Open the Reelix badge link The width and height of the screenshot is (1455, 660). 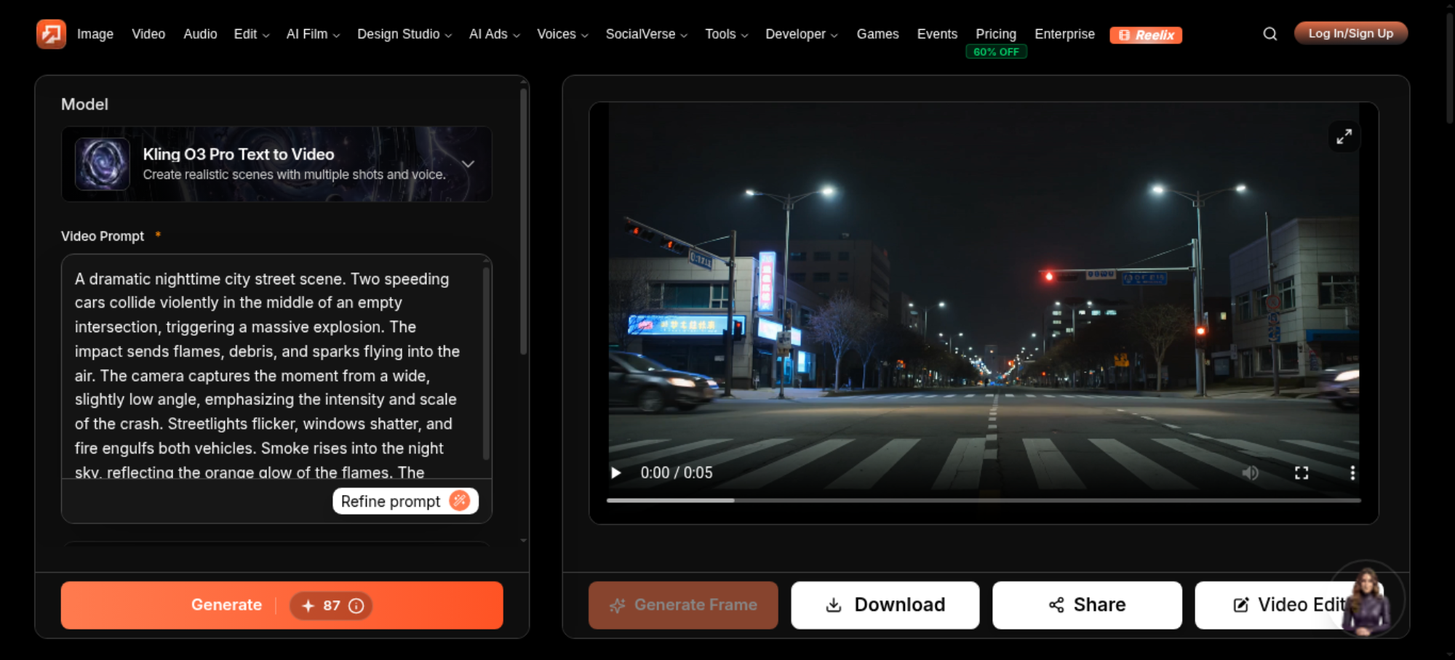point(1146,35)
